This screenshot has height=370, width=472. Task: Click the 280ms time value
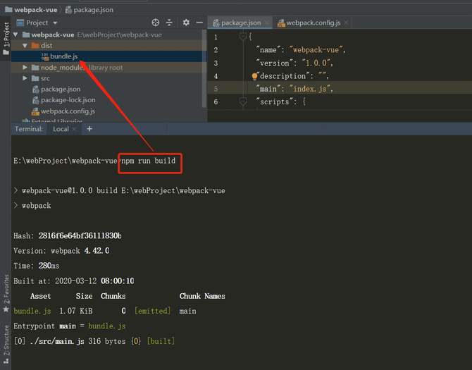(49, 266)
